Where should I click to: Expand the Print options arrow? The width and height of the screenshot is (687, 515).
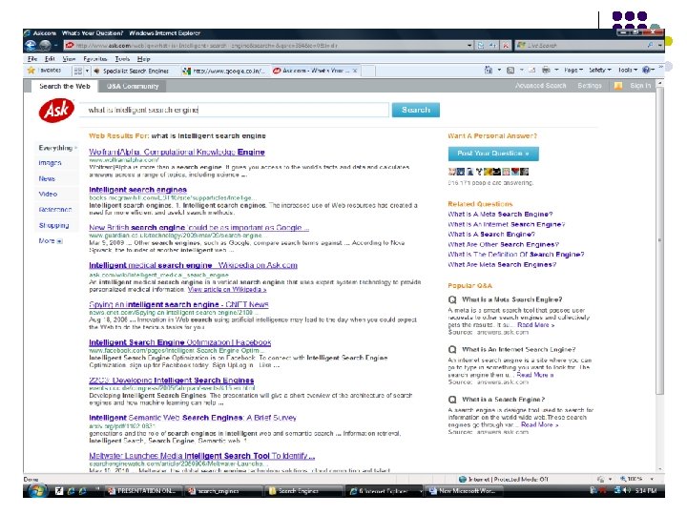(556, 70)
